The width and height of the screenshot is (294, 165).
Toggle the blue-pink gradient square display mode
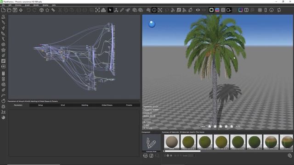tap(217, 10)
